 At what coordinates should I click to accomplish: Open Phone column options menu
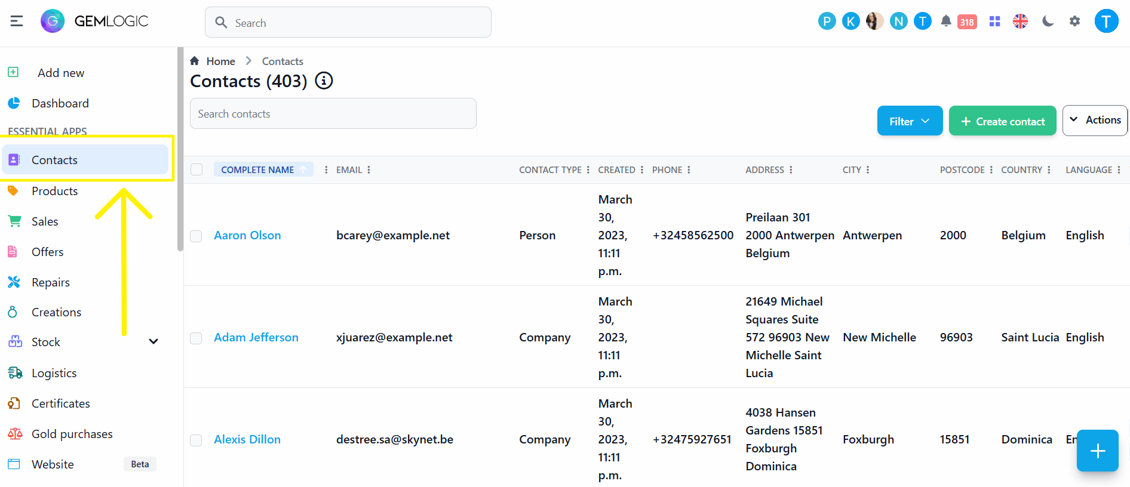689,170
